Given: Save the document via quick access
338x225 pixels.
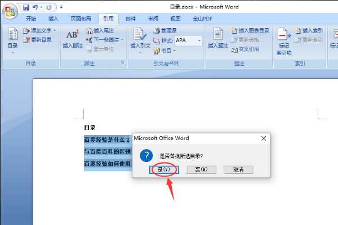Looking at the screenshot, I should (x=26, y=7).
